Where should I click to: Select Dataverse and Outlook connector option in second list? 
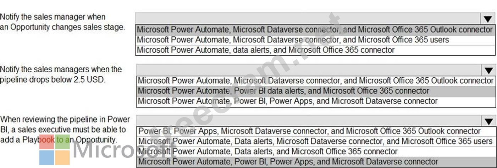coord(316,81)
